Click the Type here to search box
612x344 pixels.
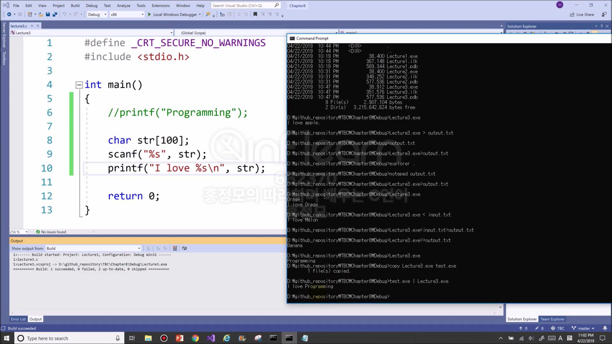click(x=69, y=338)
